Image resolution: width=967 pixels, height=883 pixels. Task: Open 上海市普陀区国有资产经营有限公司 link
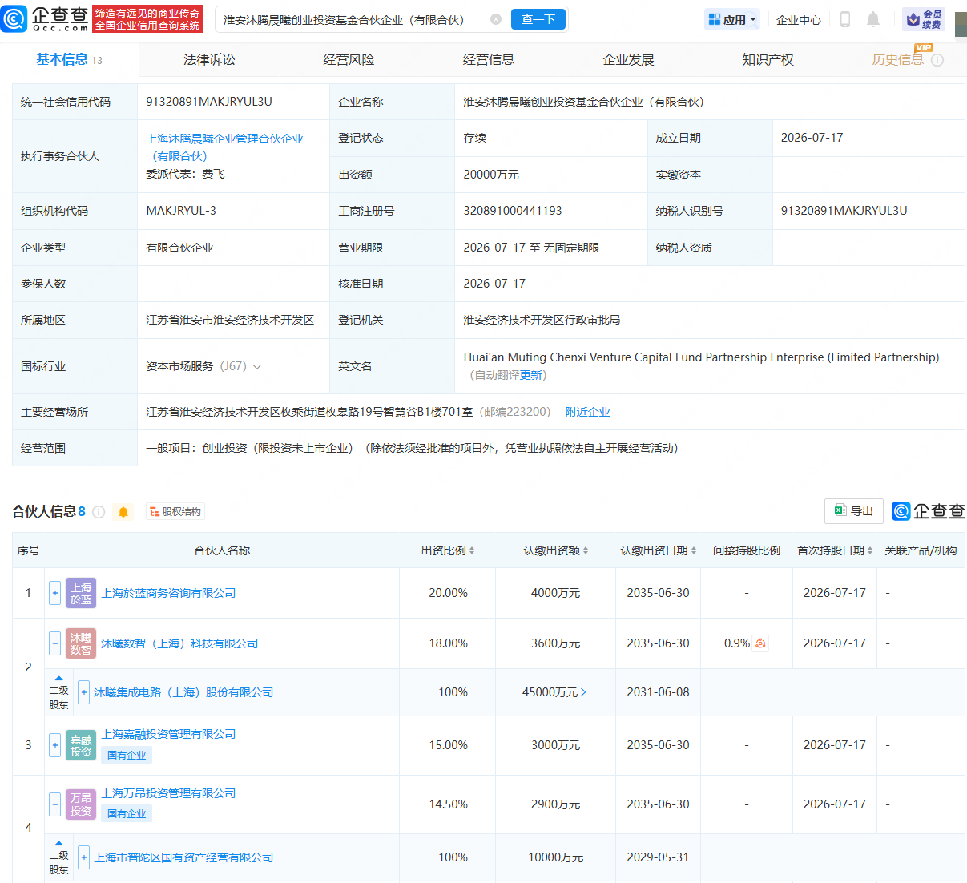pos(184,857)
